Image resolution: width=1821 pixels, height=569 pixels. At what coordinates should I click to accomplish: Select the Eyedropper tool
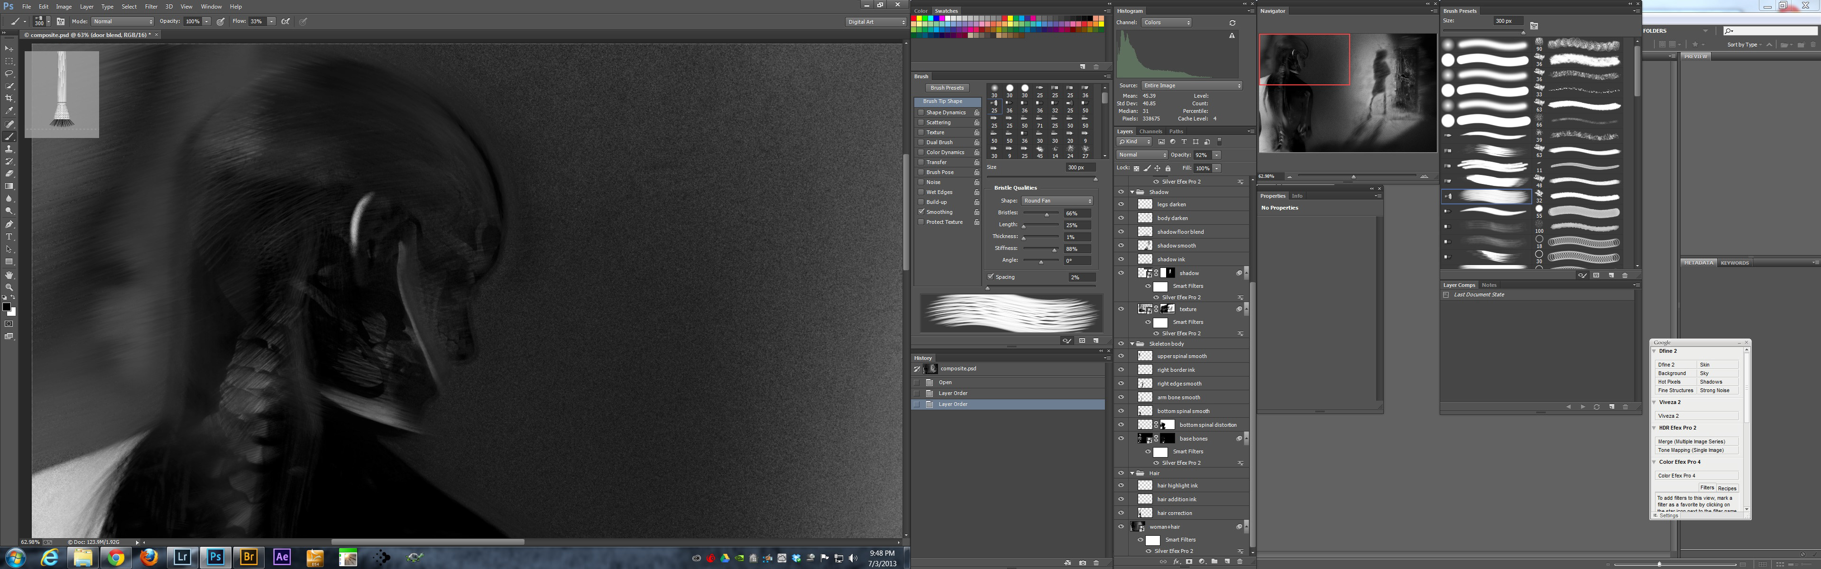[9, 111]
